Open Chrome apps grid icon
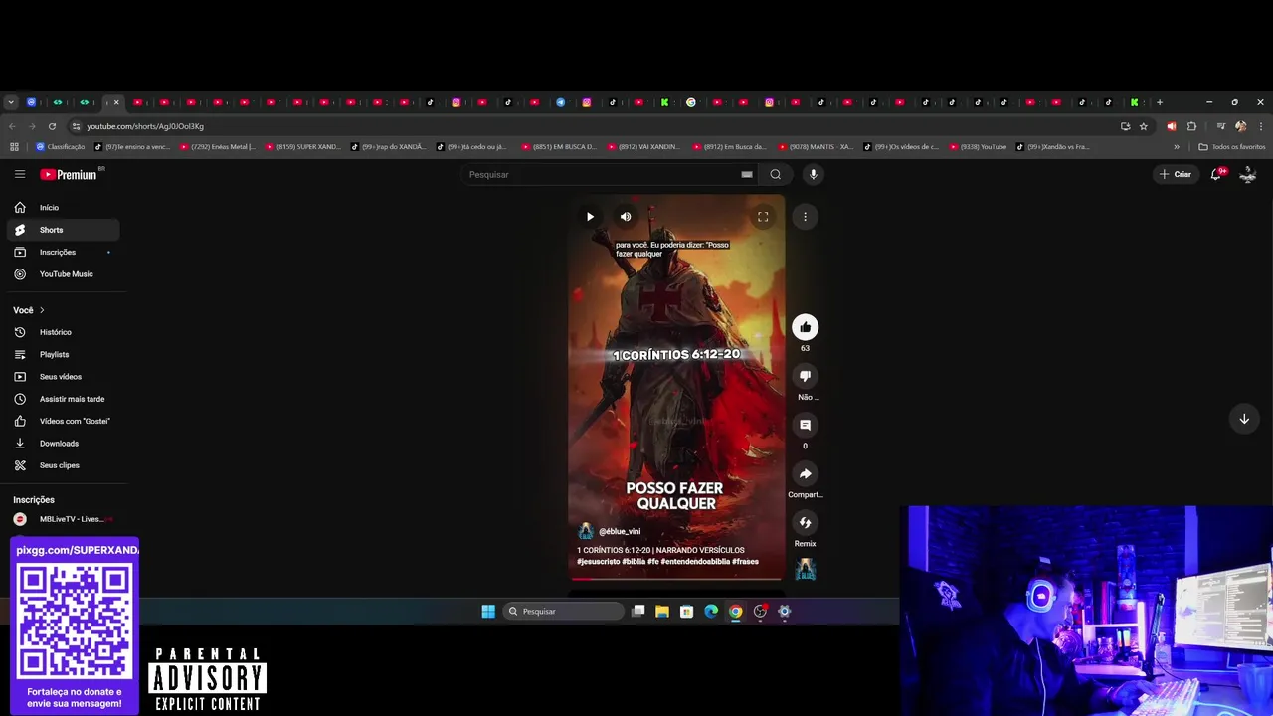The image size is (1273, 716). (x=14, y=147)
